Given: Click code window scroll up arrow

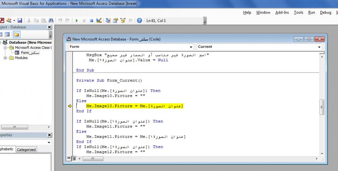Looking at the screenshot, I should click(x=322, y=57).
